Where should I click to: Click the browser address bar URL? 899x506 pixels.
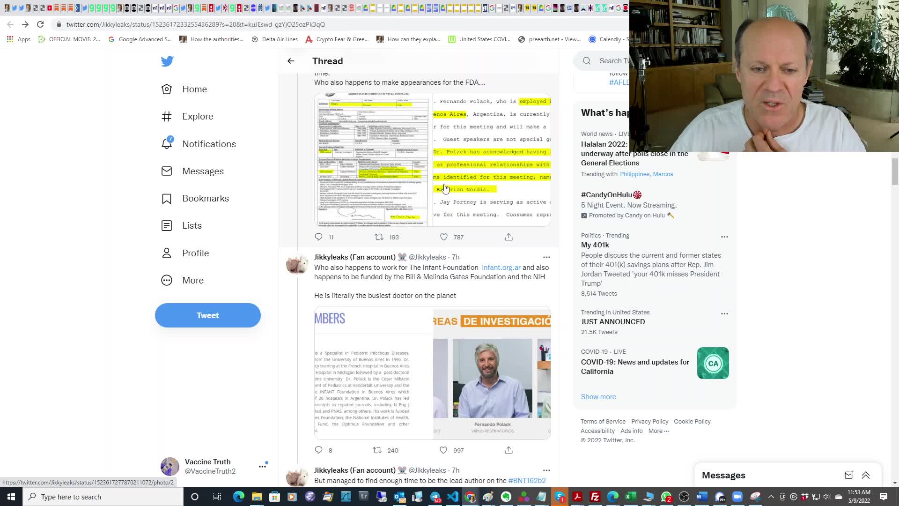196,24
